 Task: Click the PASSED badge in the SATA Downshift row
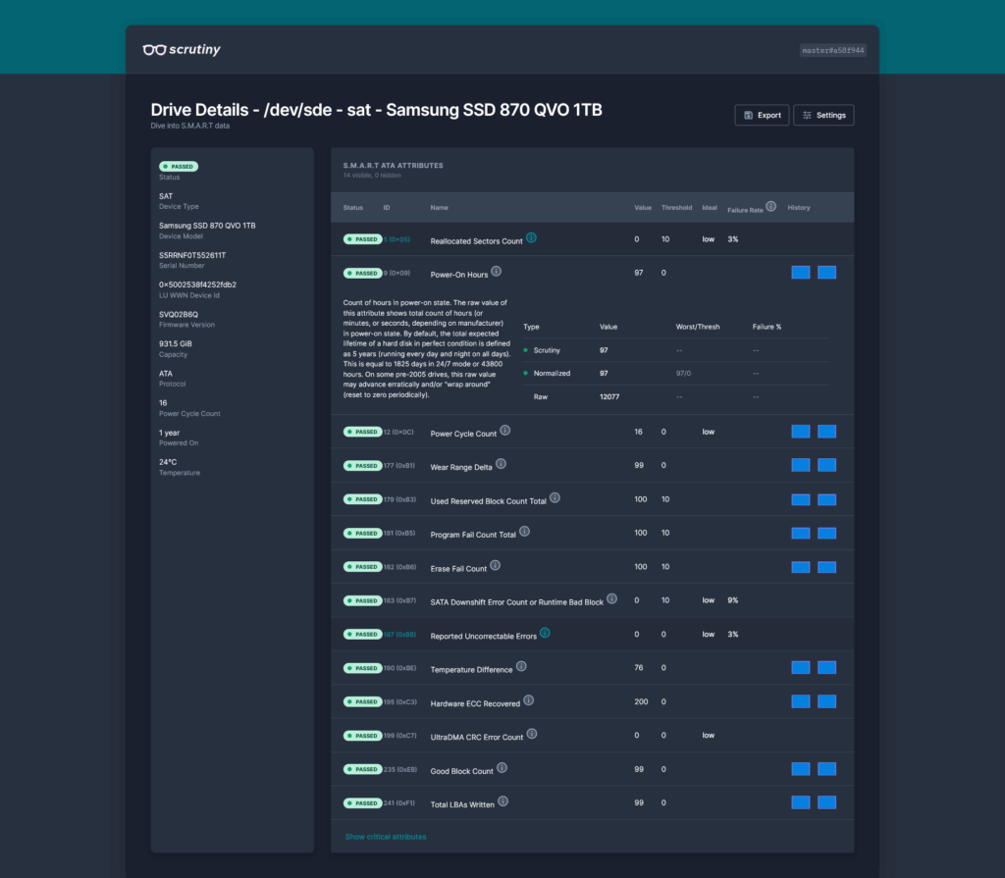[x=363, y=600]
